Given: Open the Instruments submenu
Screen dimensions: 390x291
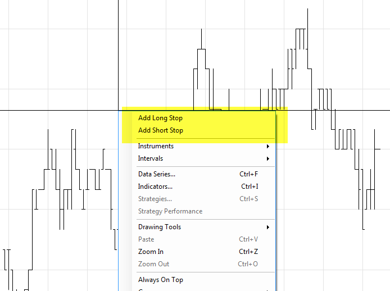Looking at the screenshot, I should pos(156,146).
